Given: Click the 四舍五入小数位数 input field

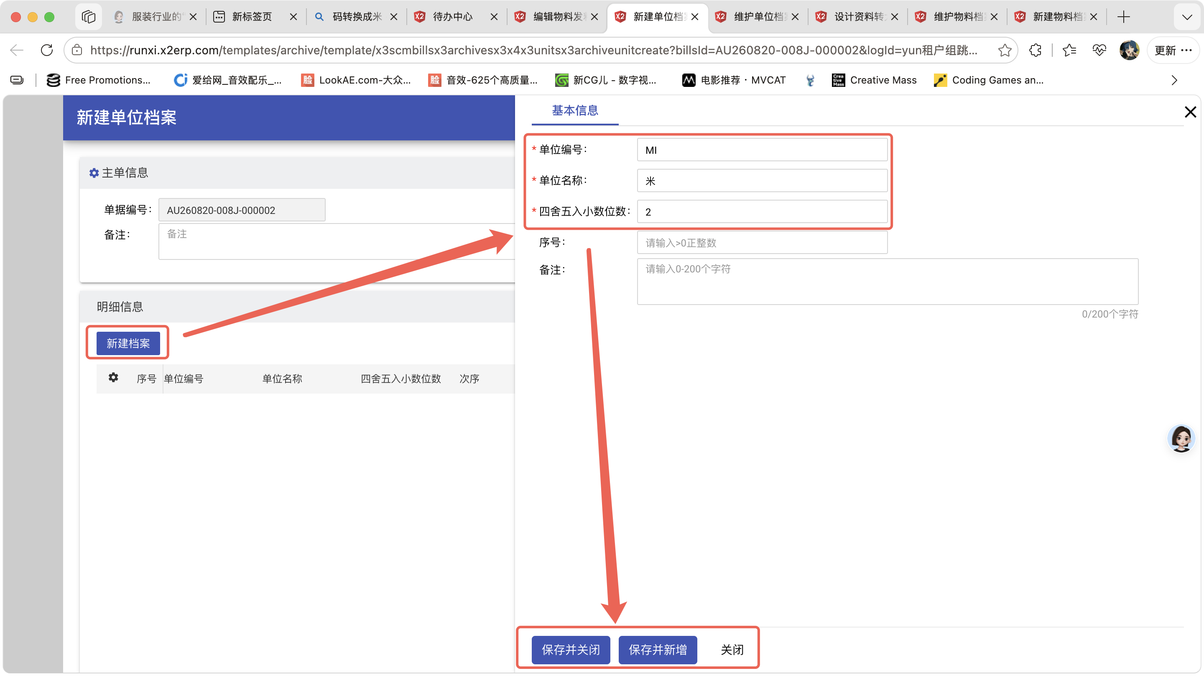Looking at the screenshot, I should point(762,212).
